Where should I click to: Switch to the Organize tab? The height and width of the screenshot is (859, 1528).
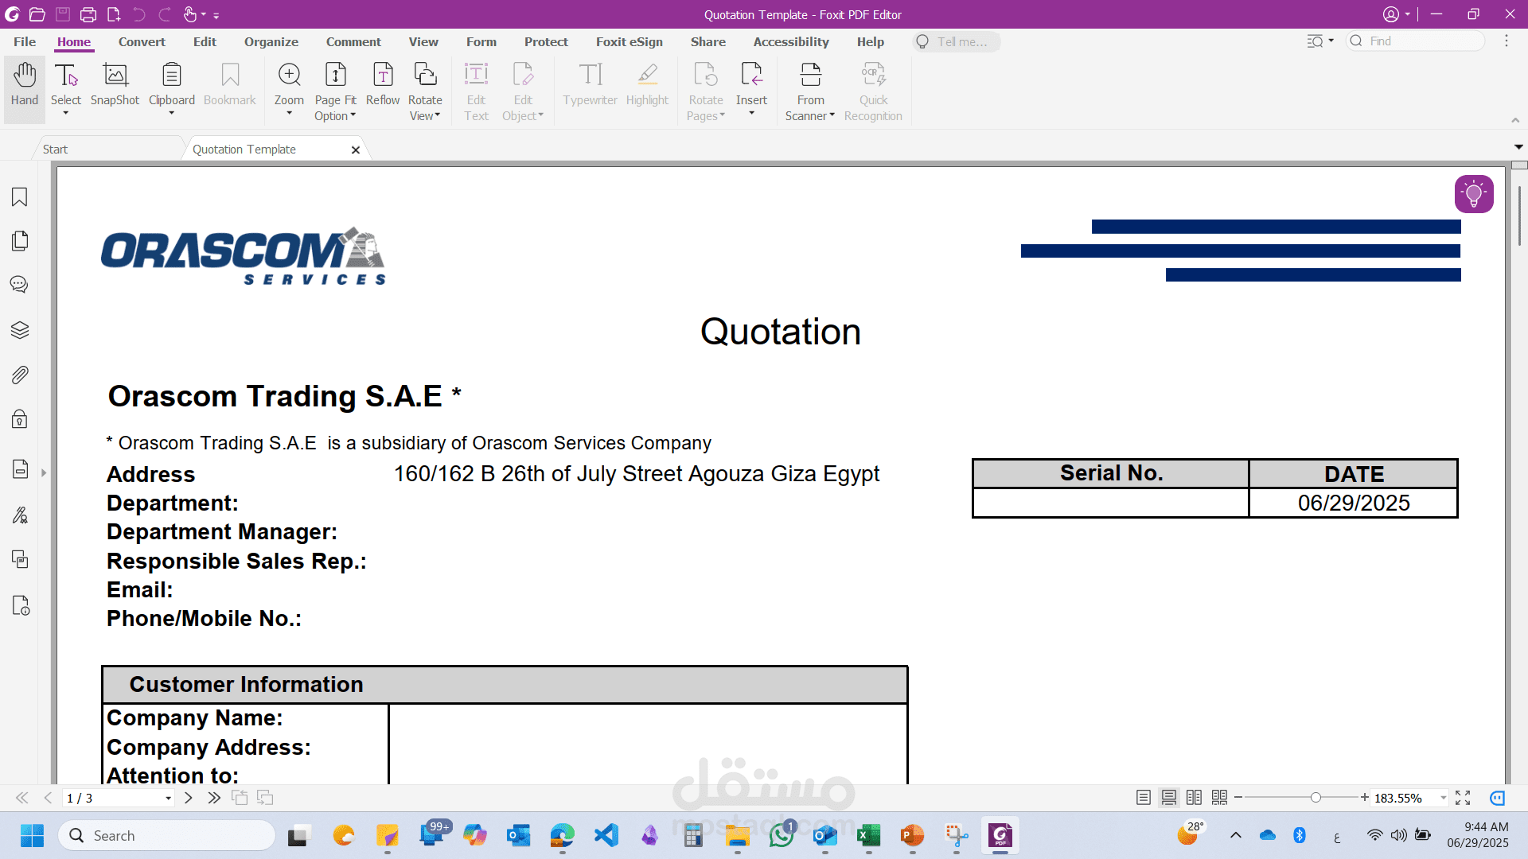(271, 41)
